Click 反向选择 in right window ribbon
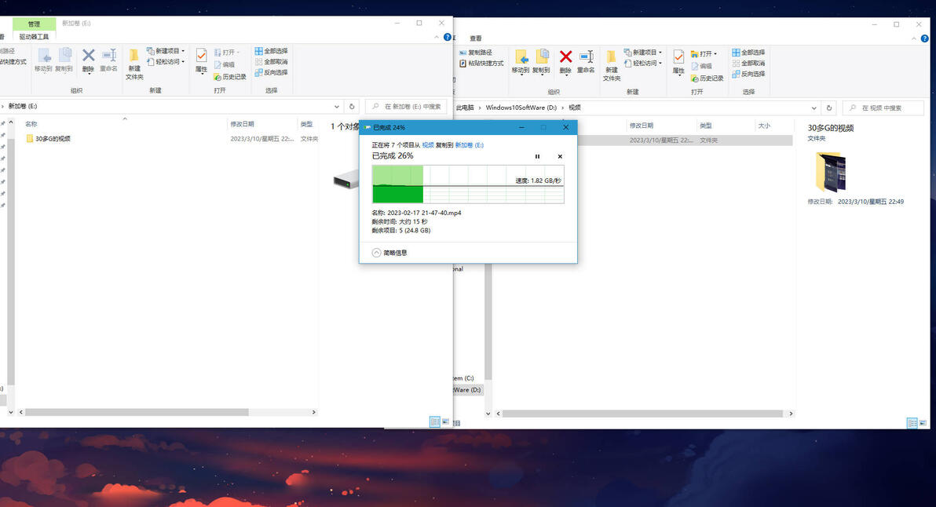 click(748, 74)
